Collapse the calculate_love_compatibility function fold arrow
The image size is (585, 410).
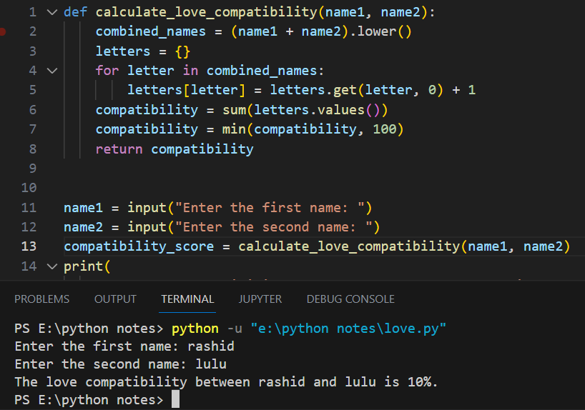coord(52,12)
